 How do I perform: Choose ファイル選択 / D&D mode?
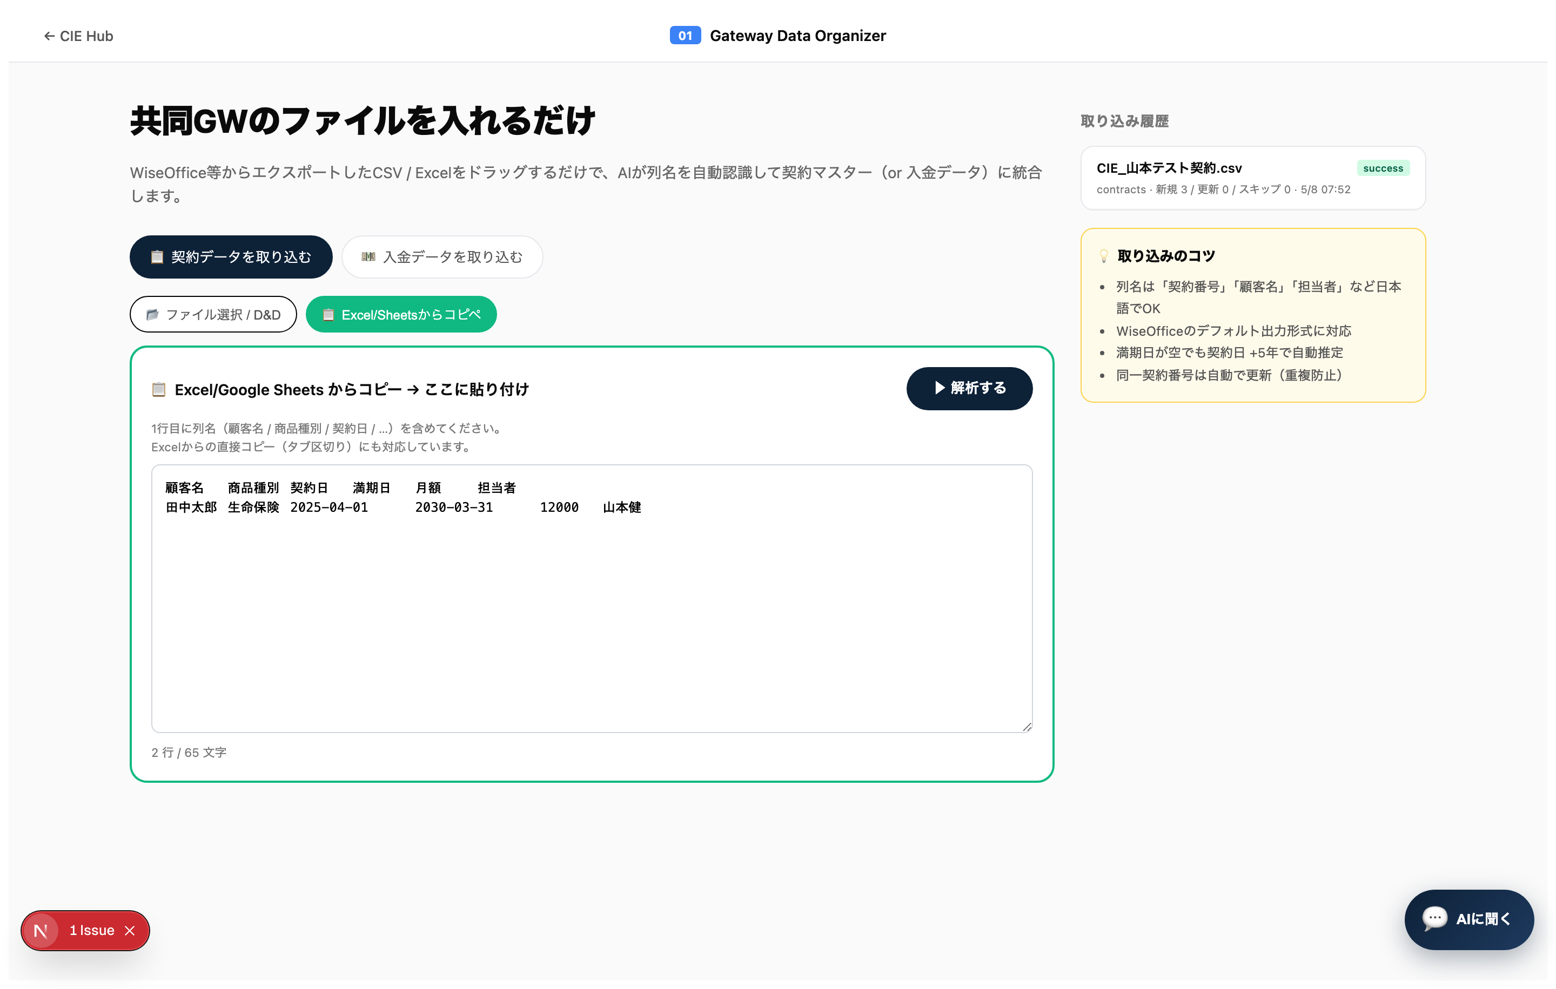tap(213, 314)
